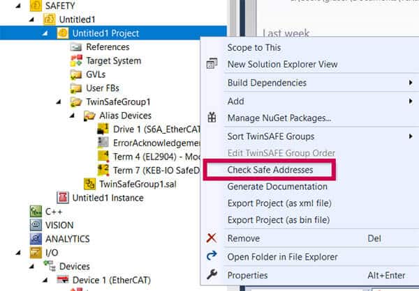Screen dimensions: 419x291
Task: Click the TwinSafeGroup1 folder icon
Action: 76,102
